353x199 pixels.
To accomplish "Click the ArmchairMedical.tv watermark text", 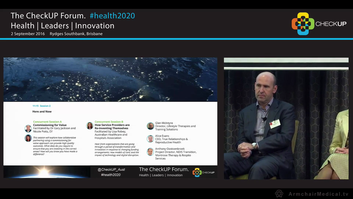I will [x=318, y=194].
